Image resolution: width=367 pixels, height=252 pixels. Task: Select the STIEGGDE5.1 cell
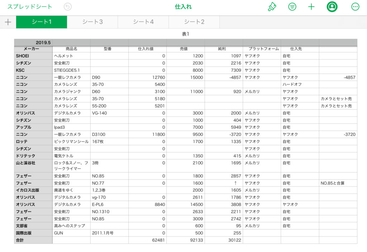tap(71, 70)
